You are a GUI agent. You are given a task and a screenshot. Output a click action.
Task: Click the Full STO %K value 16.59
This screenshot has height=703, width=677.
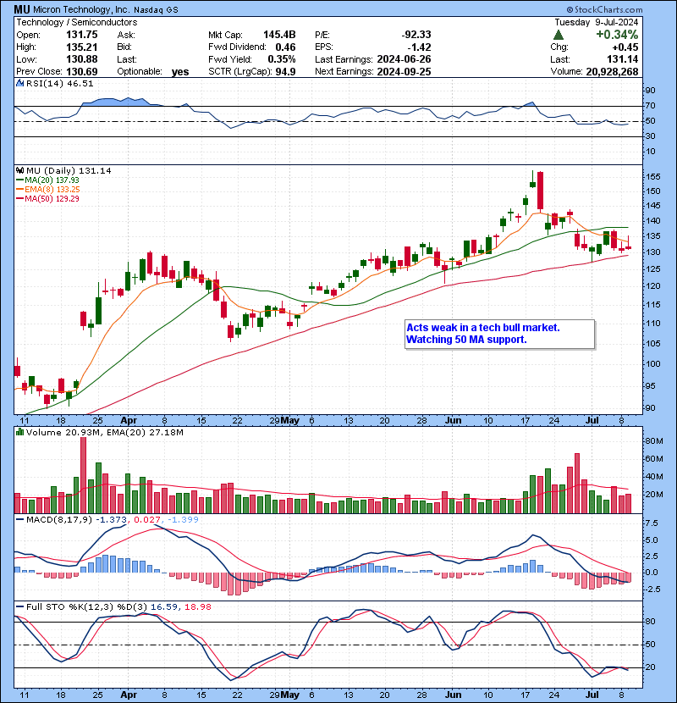(x=165, y=606)
